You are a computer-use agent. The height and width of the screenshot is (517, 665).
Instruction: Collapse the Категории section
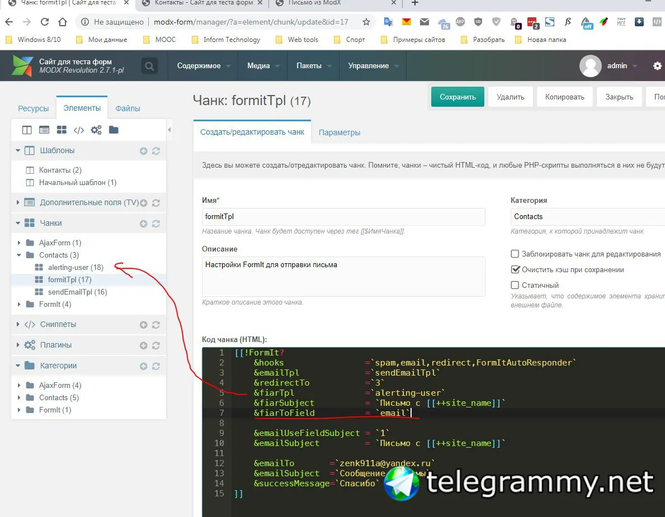(x=18, y=366)
